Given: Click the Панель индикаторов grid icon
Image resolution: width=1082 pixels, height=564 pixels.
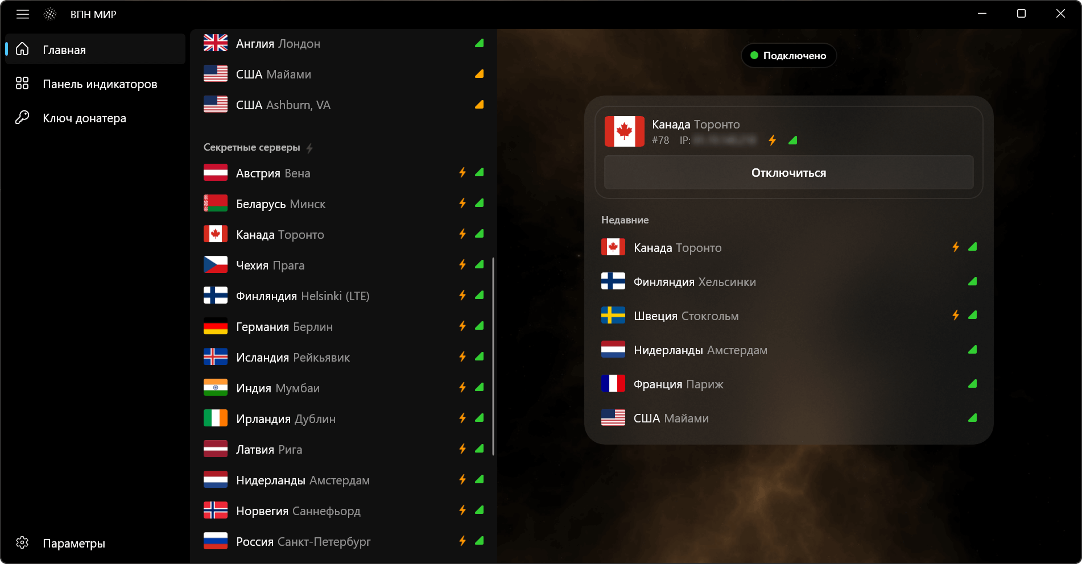Looking at the screenshot, I should 22,84.
